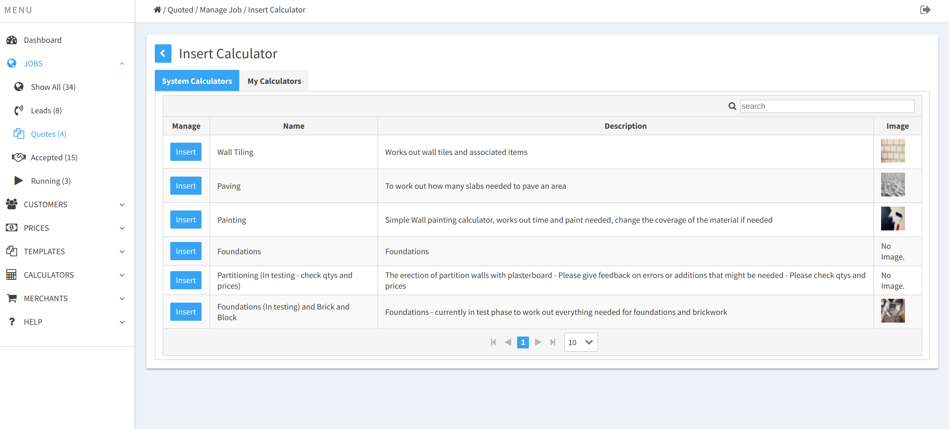Click the MERCHANTS cart icon
This screenshot has width=949, height=429.
(12, 298)
